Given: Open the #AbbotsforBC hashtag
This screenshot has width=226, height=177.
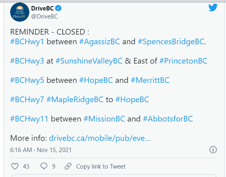Looking at the screenshot, I should pyautogui.click(x=168, y=119).
